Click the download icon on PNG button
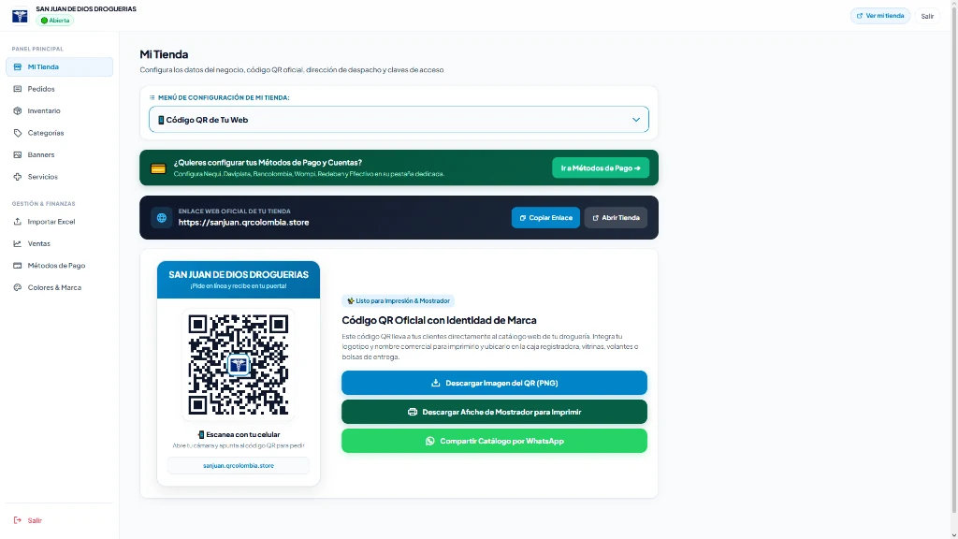This screenshot has height=539, width=958. pos(436,383)
